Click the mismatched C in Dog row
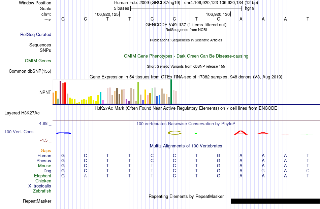This screenshot has height=209, width=320. 308,171
